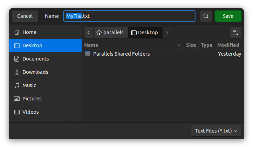The height and width of the screenshot is (149, 253).
Task: Open Pictures from sidebar icon
Action: (17, 99)
